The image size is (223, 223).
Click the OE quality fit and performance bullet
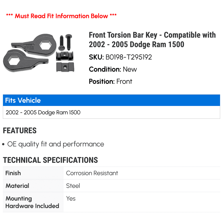[55, 144]
